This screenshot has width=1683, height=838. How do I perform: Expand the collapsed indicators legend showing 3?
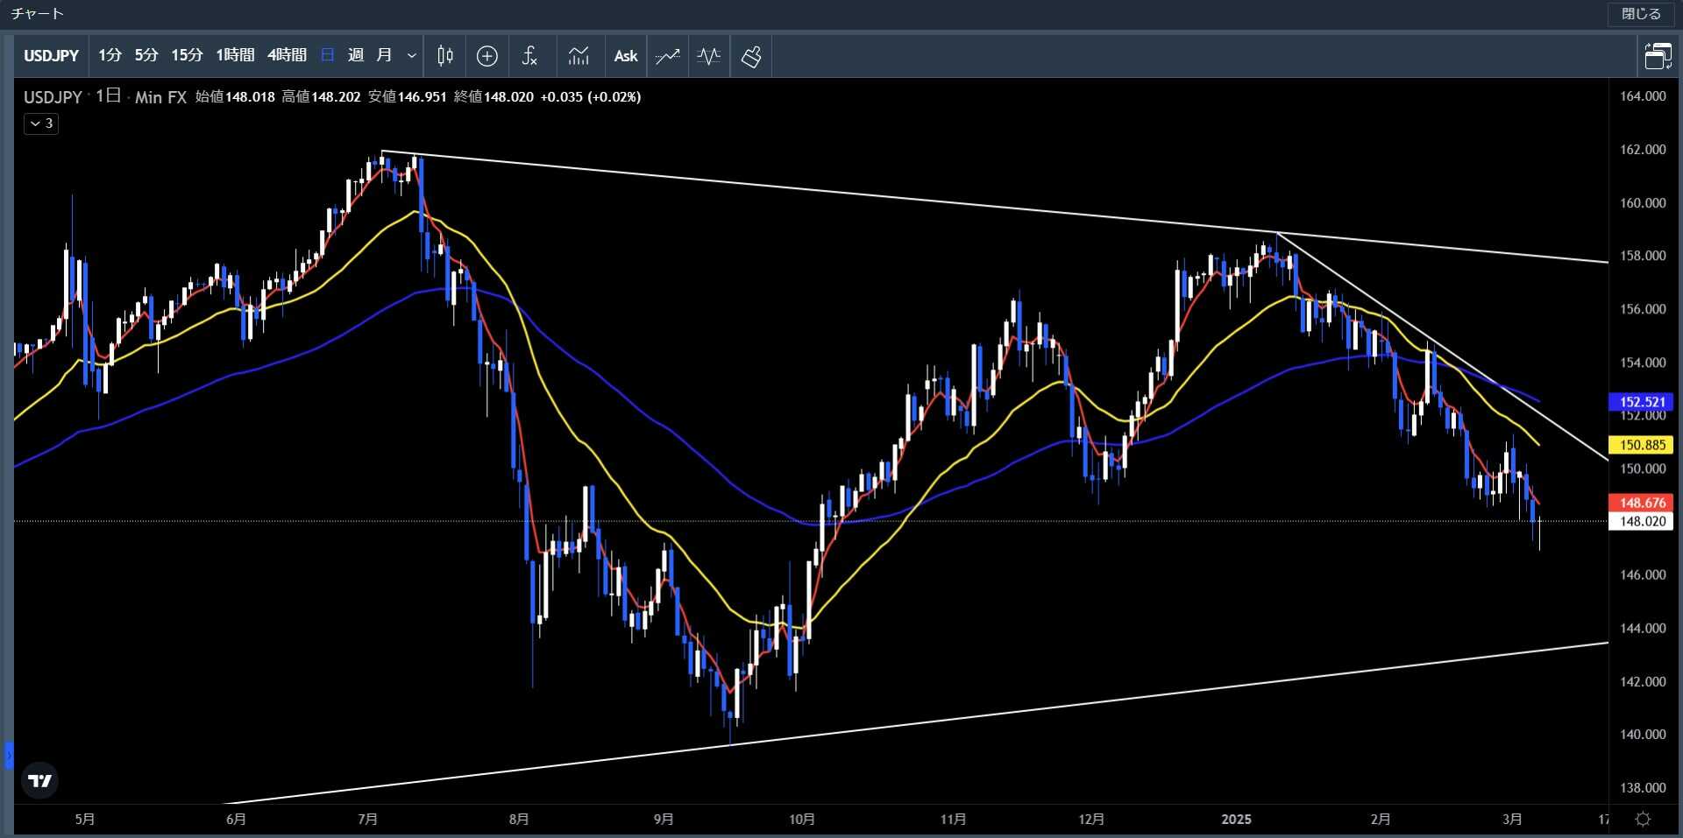[41, 123]
